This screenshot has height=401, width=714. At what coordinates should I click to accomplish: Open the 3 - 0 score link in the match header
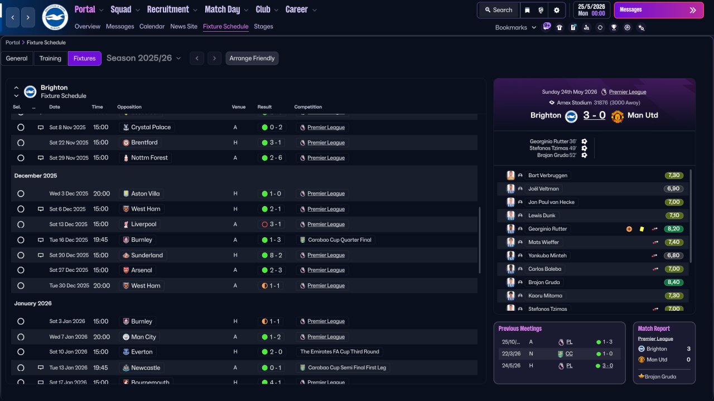click(594, 115)
